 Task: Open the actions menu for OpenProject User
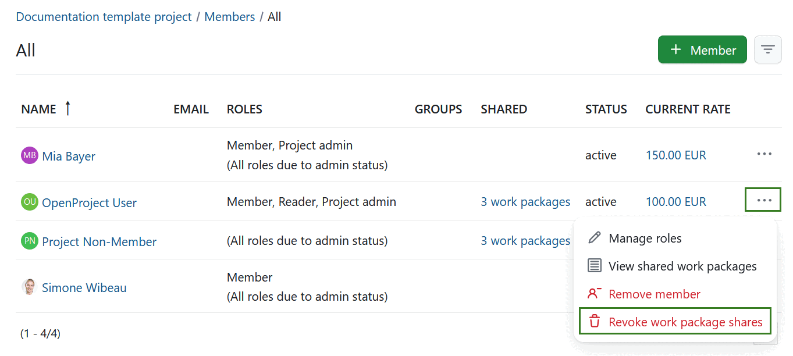click(x=763, y=200)
